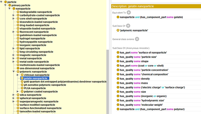Viewport: 201px width, 114px height.
Task: Click class icon of etoposide-loaded nanoparticle
Action: (18, 29)
